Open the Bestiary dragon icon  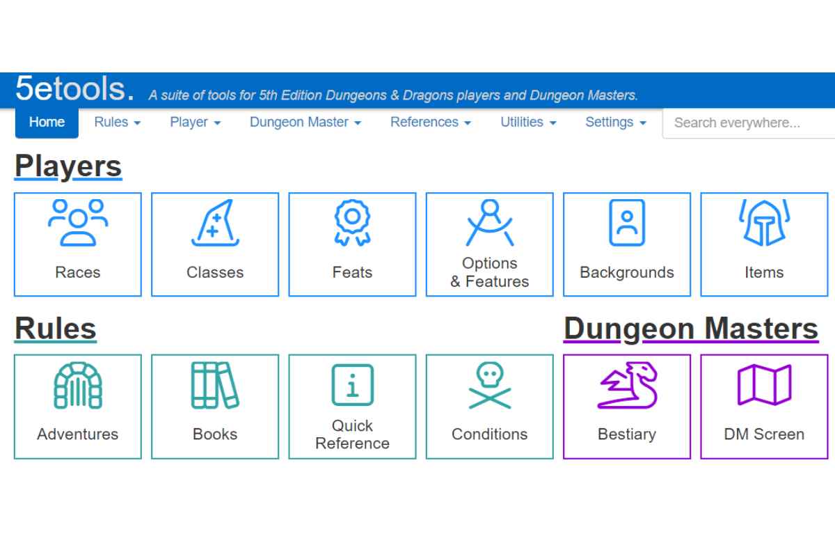tap(627, 384)
